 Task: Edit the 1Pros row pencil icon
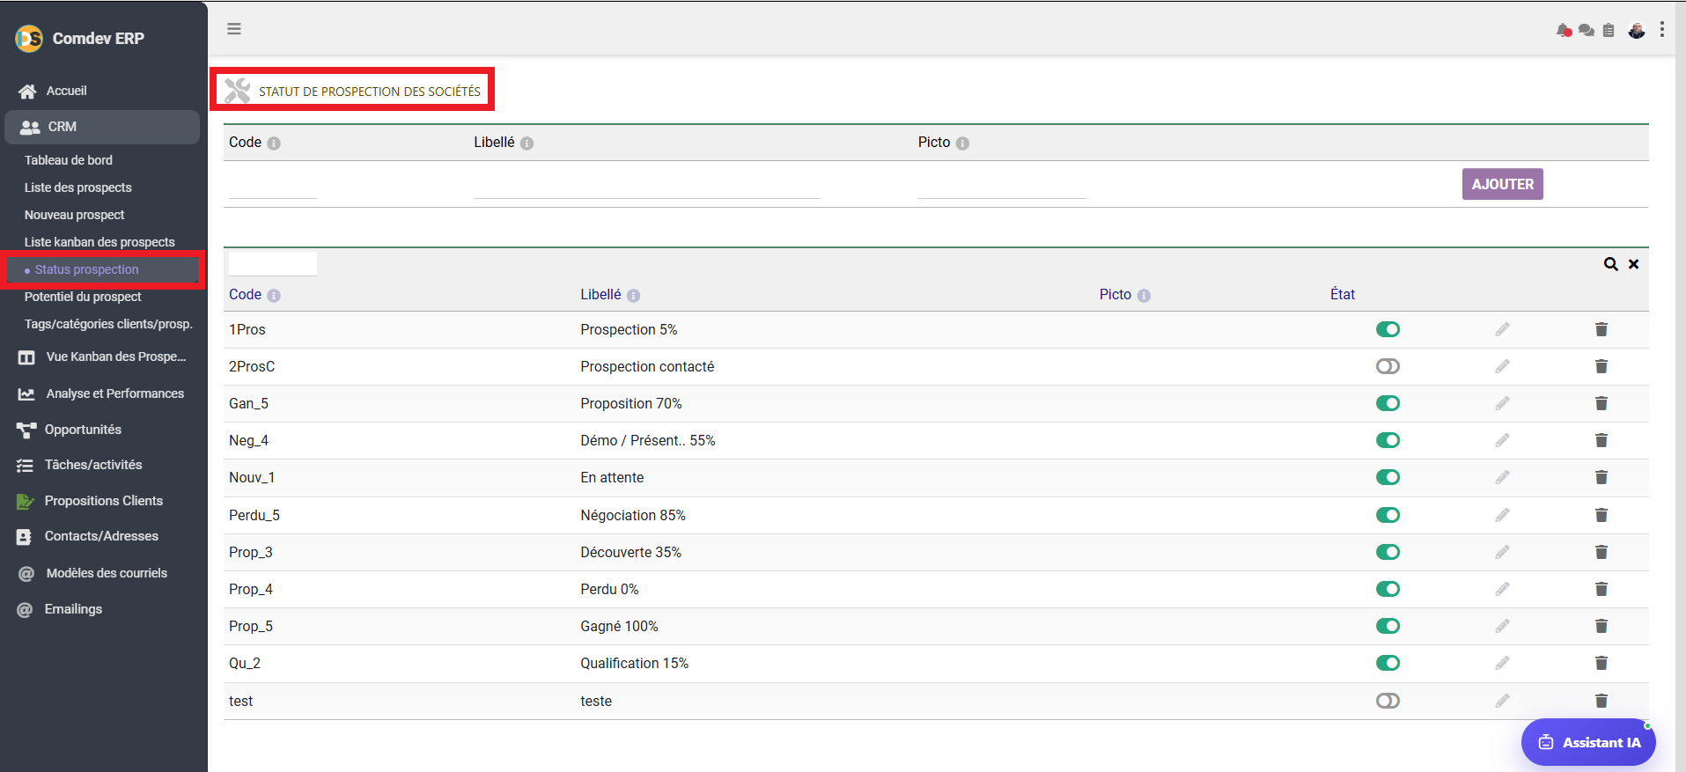click(x=1502, y=329)
